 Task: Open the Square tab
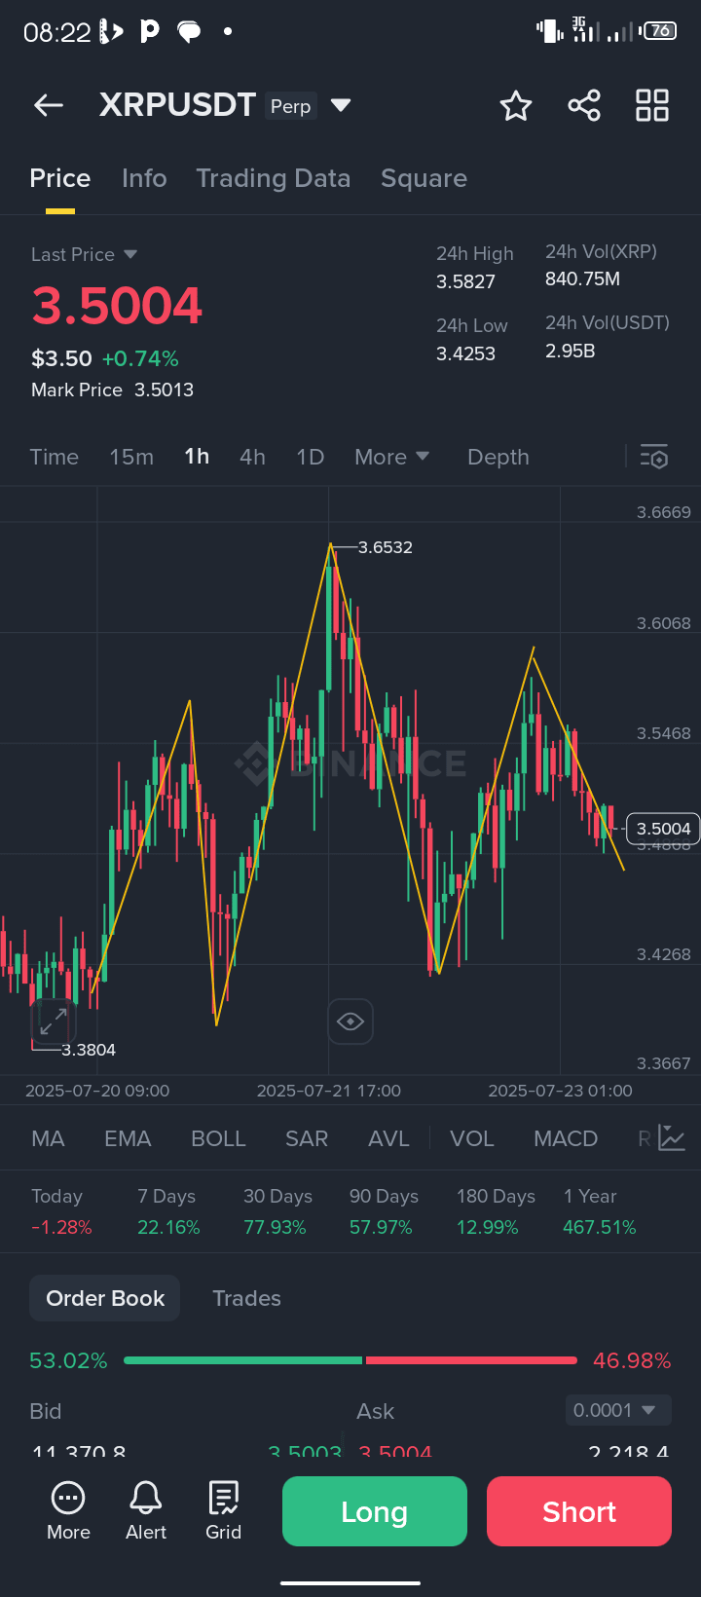click(424, 178)
